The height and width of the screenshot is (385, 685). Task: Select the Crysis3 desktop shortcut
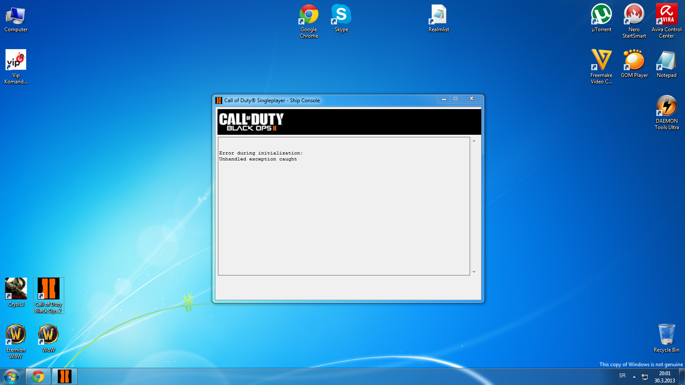coord(16,293)
